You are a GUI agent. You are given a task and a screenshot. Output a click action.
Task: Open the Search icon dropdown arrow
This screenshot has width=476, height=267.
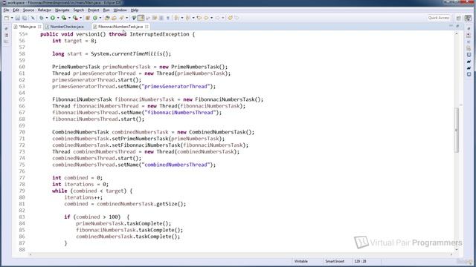coord(127,18)
